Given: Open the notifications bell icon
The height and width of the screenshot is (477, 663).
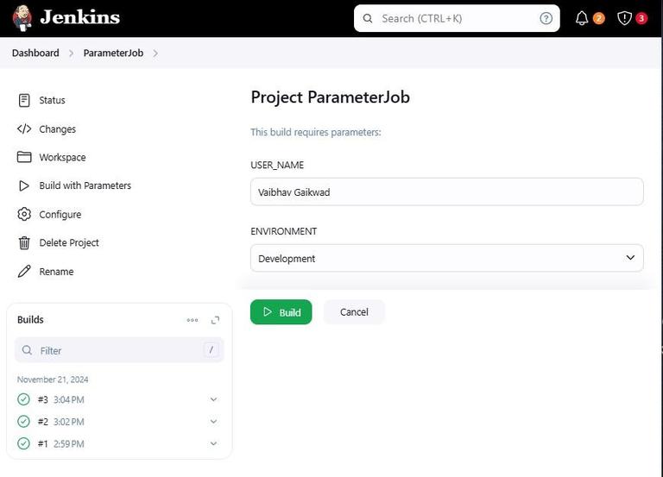Looking at the screenshot, I should [582, 18].
